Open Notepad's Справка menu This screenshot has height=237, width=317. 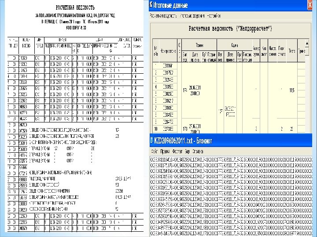pos(198,151)
